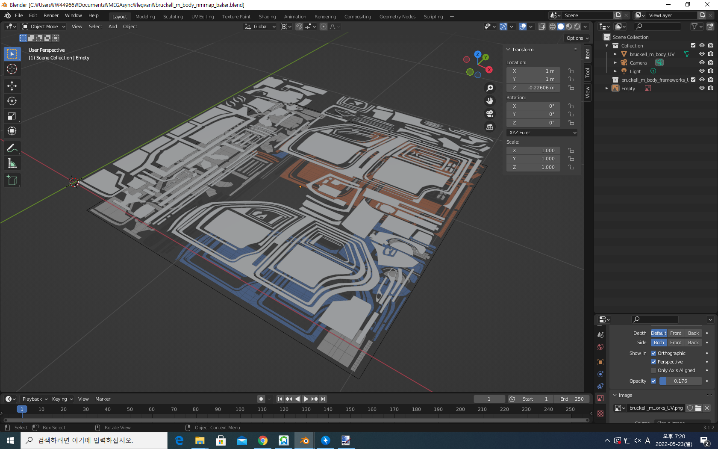Switch to the UV Editing workspace tab
718x449 pixels.
(202, 17)
